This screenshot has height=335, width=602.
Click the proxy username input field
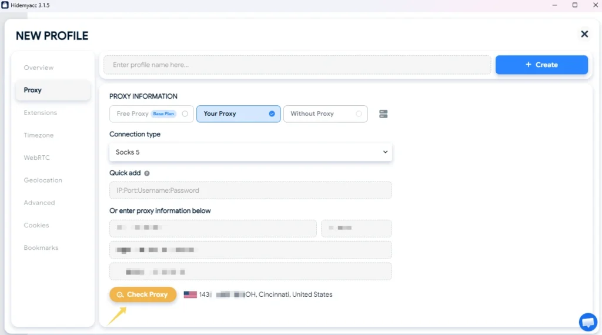tap(250, 250)
